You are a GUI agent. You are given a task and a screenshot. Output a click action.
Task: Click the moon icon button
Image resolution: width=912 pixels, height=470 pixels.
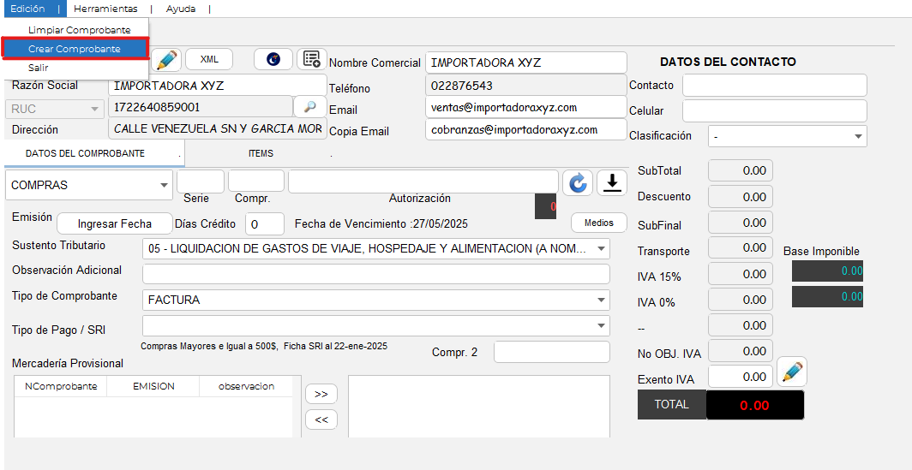[273, 59]
